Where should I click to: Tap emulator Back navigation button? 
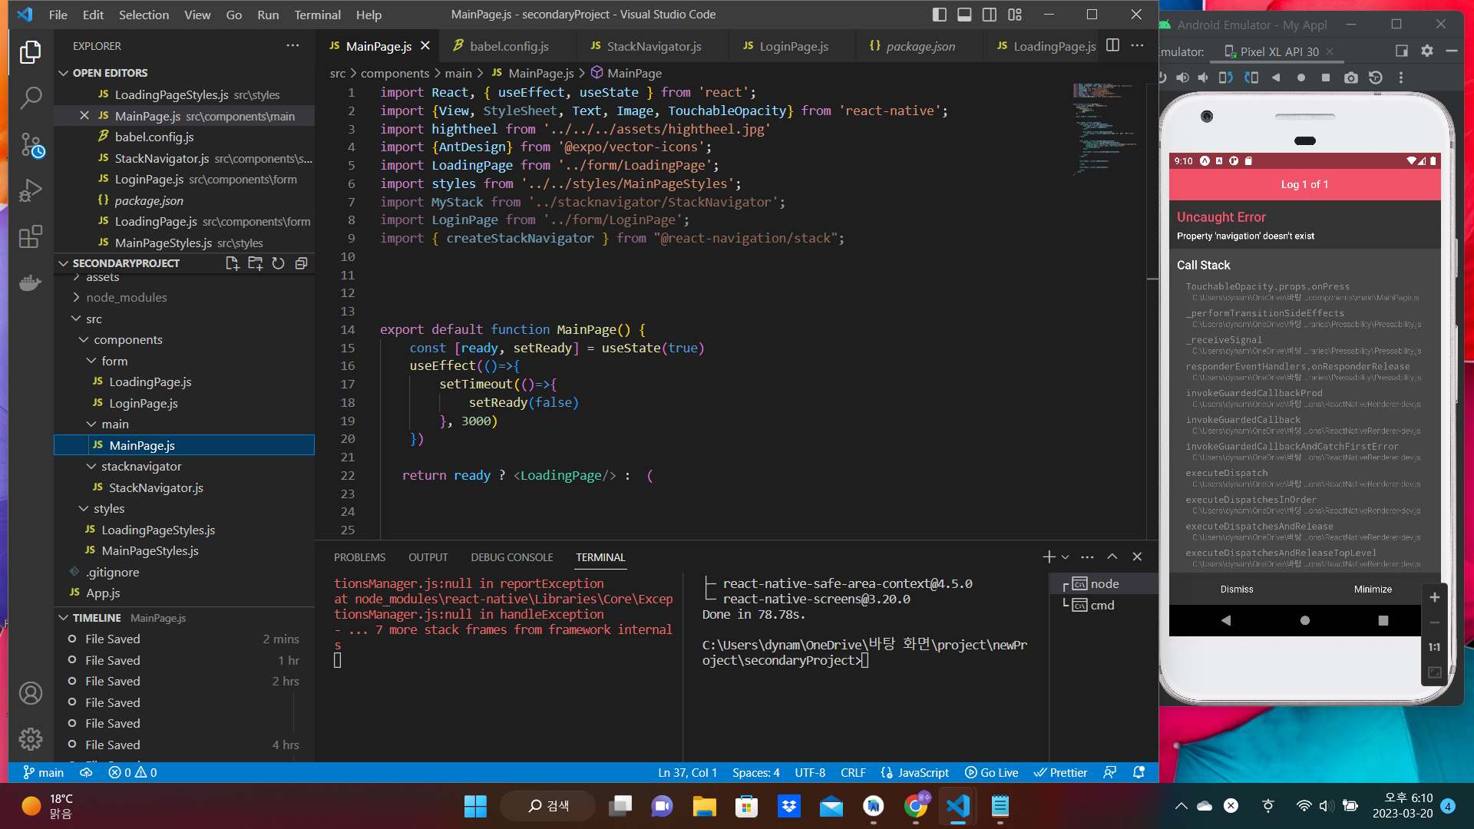[x=1225, y=620]
